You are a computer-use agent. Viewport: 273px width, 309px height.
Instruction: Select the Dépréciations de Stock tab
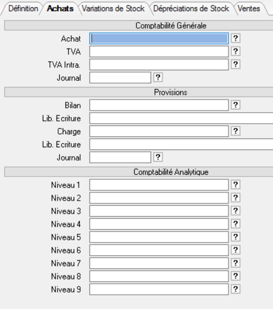click(x=191, y=9)
